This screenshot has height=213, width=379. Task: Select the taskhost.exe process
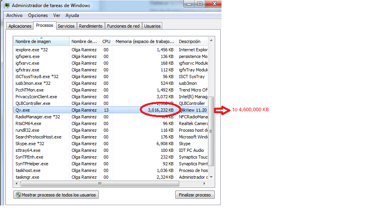tap(111, 170)
